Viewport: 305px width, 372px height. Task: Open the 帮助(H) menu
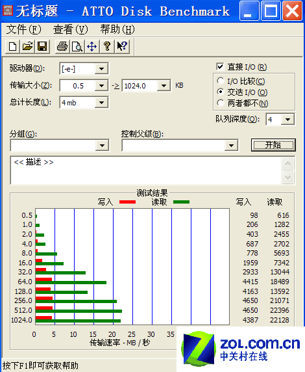(x=117, y=29)
